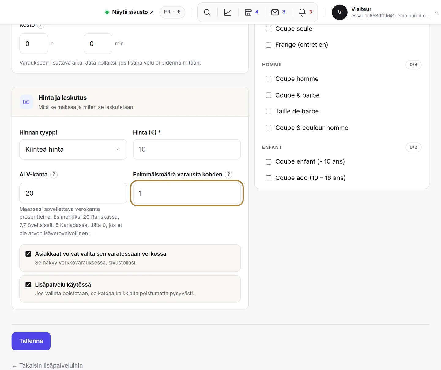Tick the Frange (entretien) checkbox

click(269, 45)
